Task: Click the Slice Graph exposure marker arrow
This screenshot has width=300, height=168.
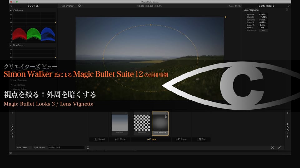Action: 55,57
